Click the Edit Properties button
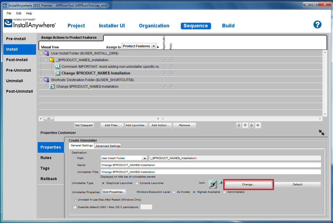 pyautogui.click(x=114, y=192)
